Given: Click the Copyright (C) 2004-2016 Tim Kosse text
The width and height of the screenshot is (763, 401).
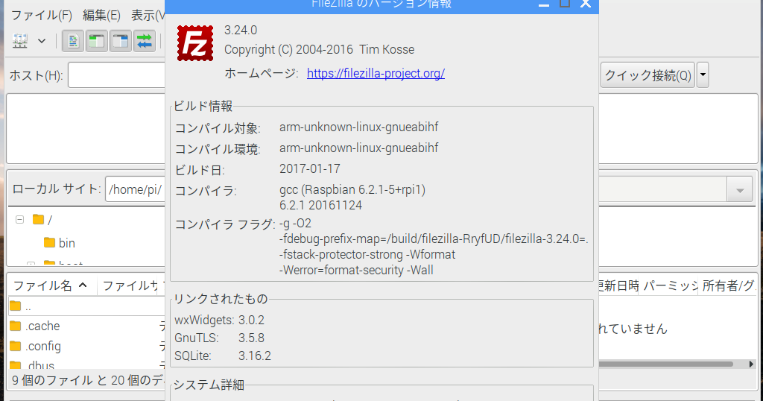Looking at the screenshot, I should (319, 50).
